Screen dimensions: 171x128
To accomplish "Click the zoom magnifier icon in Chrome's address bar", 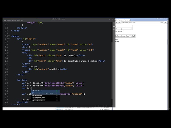I will pos(161,23).
